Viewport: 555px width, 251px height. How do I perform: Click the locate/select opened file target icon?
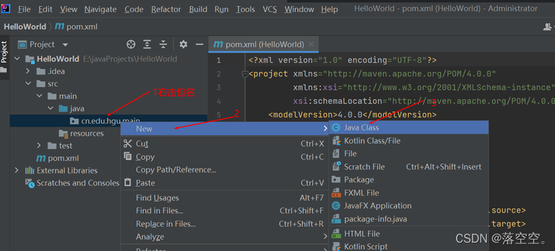tap(132, 44)
